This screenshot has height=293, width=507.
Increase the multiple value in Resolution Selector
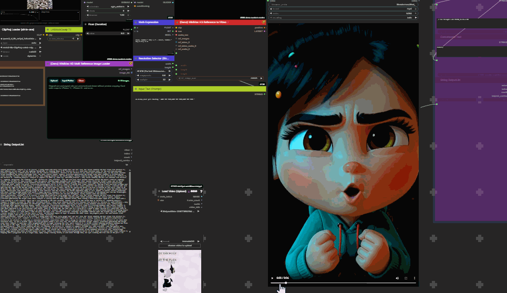[169, 79]
